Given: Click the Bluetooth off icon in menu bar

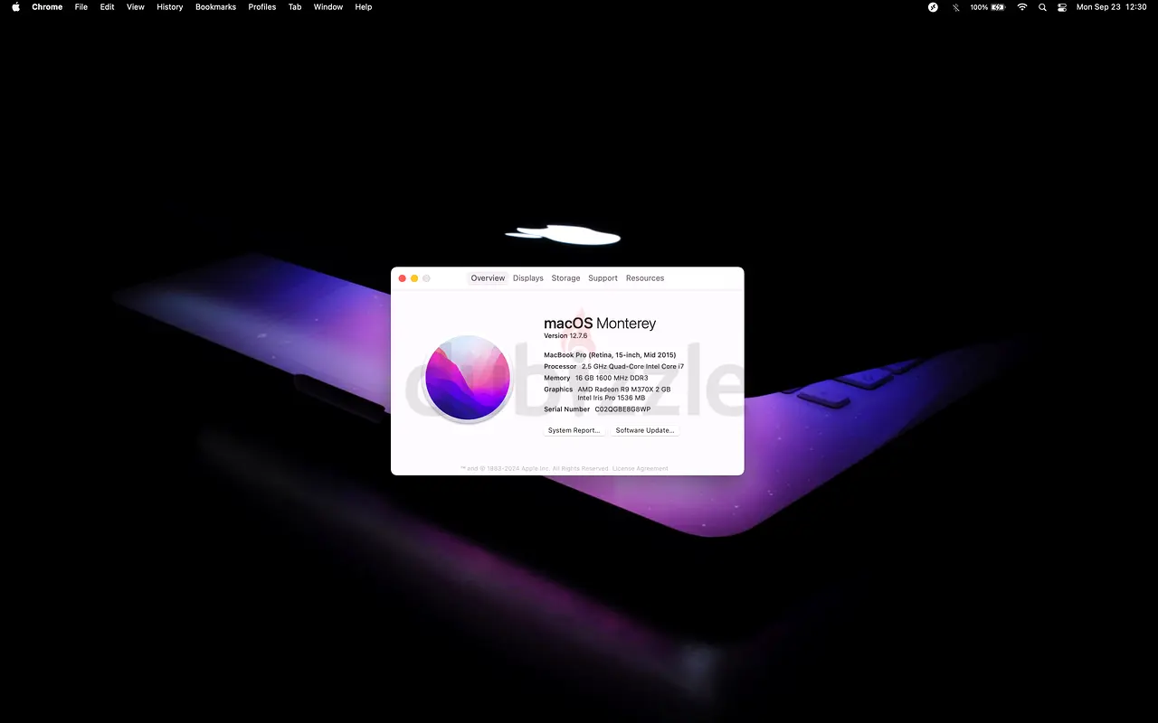Looking at the screenshot, I should (956, 7).
